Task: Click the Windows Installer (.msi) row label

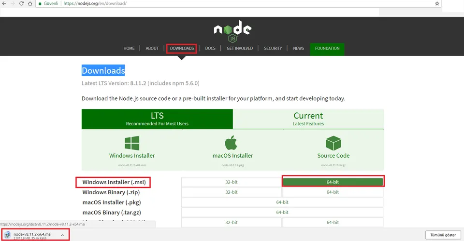Action: coord(114,182)
